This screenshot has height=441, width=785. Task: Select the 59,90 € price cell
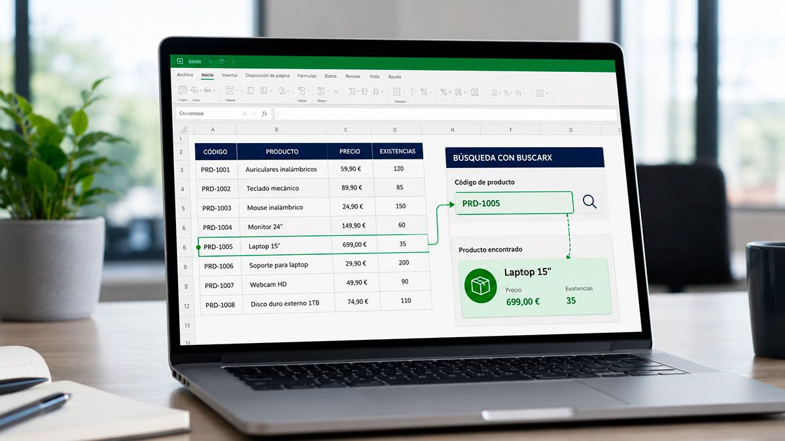click(x=352, y=169)
